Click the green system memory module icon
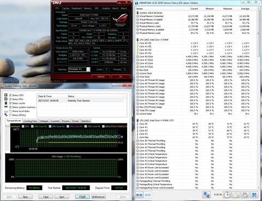This screenshot has width=262, height=201. [6, 107]
